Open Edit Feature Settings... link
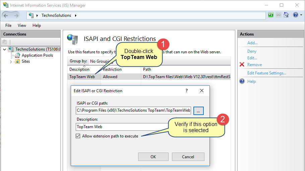Screen dimensions: 305x171 tap(267, 73)
